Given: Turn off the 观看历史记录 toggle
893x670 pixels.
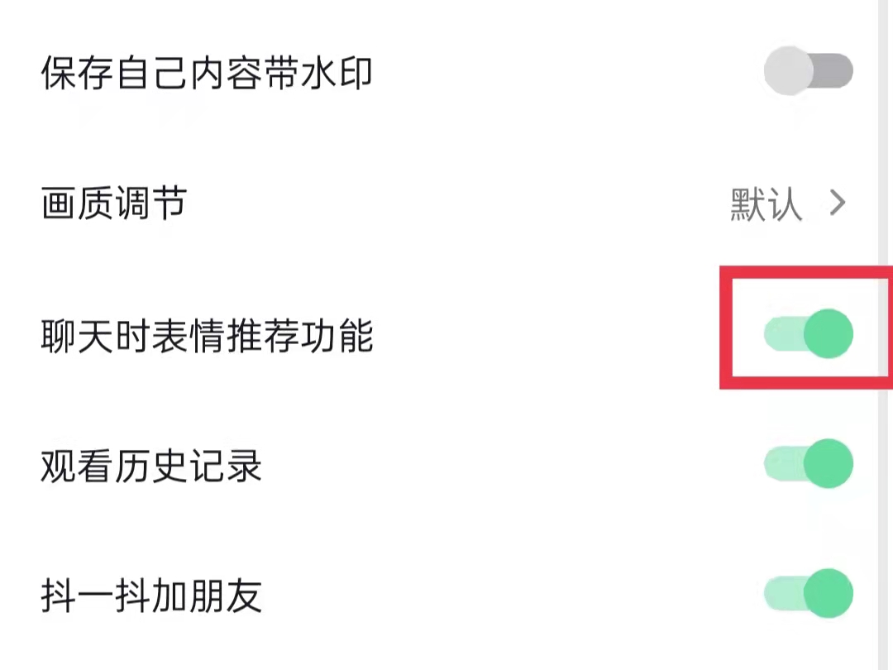Looking at the screenshot, I should click(808, 464).
